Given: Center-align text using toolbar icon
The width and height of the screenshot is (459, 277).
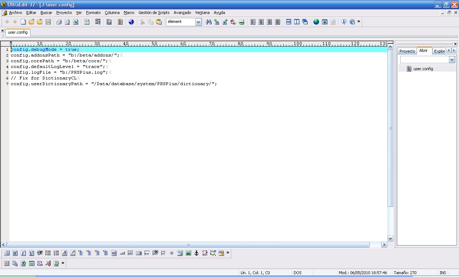Looking at the screenshot, I should coord(261,22).
